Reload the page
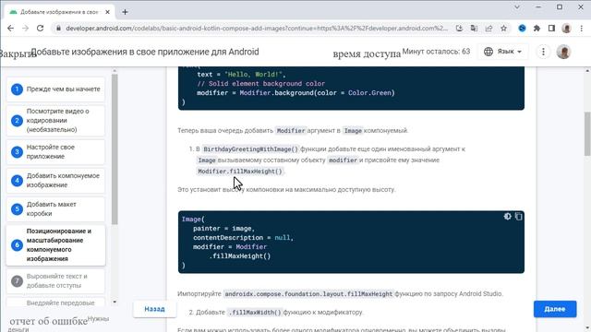 click(x=40, y=29)
